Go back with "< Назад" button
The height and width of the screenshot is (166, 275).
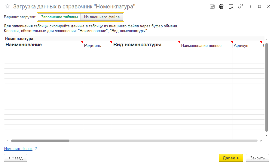point(15,158)
